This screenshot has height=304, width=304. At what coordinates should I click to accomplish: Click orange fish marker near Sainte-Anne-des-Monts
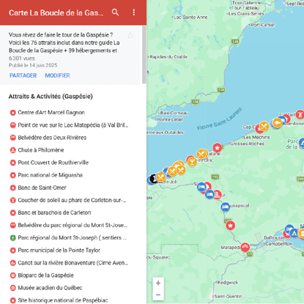click(x=277, y=122)
